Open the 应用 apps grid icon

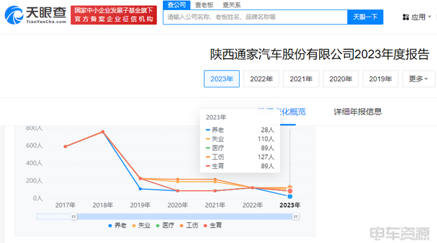point(406,17)
